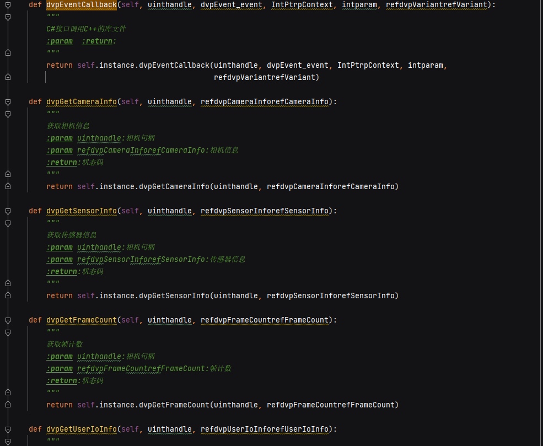Click the :return: tag in dvpGetCameraInfo docstring

point(63,163)
